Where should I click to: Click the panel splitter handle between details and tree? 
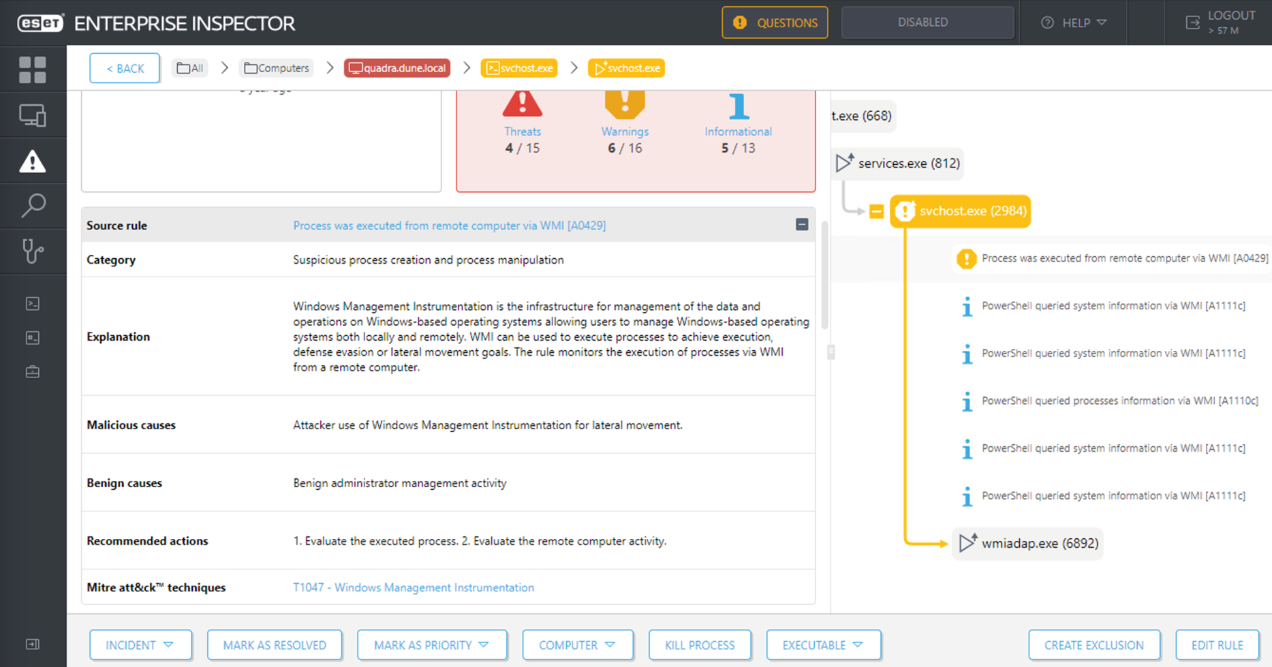point(831,352)
